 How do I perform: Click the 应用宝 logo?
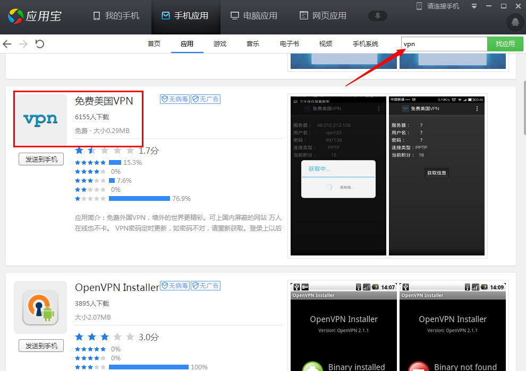[x=35, y=16]
